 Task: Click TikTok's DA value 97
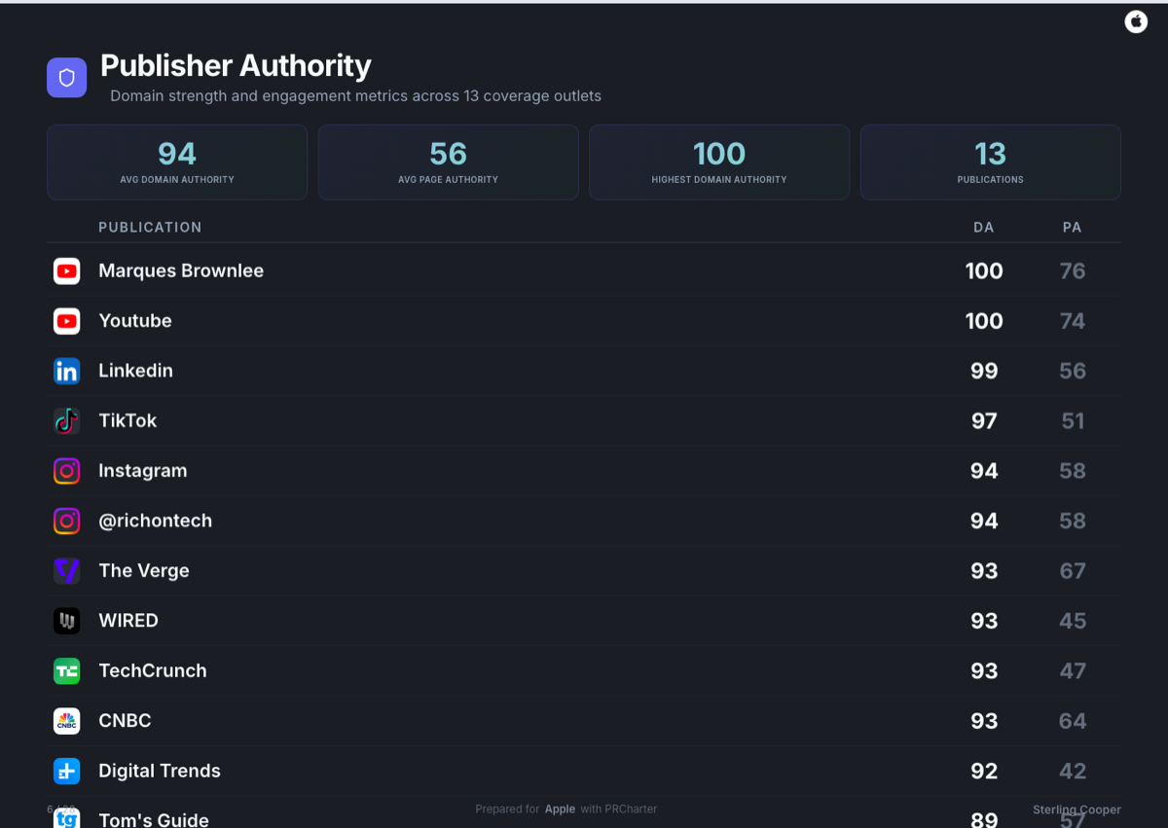click(x=984, y=421)
